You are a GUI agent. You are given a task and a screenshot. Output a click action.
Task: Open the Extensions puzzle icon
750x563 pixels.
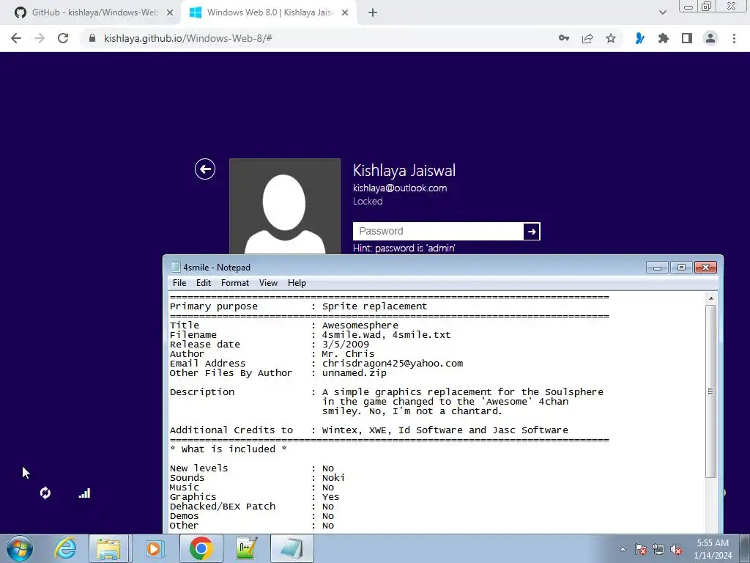click(x=663, y=38)
